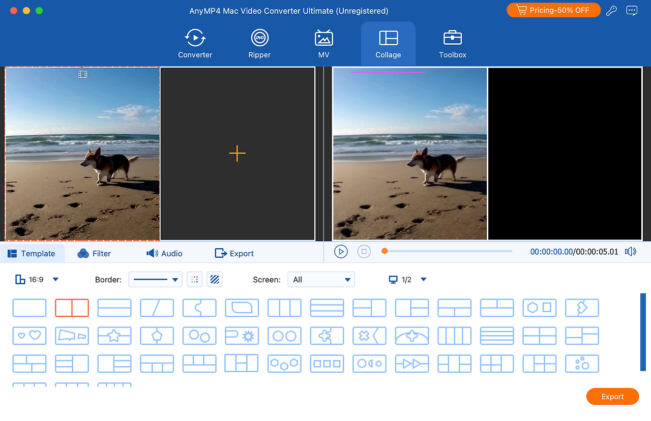The width and height of the screenshot is (651, 421).
Task: Mute the preview volume speaker
Action: click(631, 252)
